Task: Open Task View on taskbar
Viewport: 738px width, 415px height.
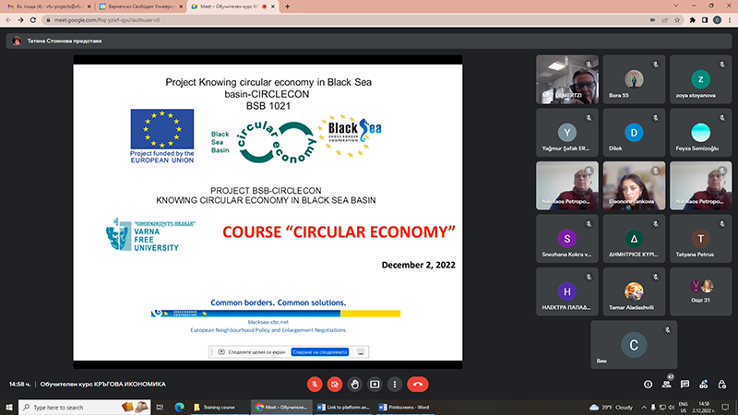Action: pos(160,408)
